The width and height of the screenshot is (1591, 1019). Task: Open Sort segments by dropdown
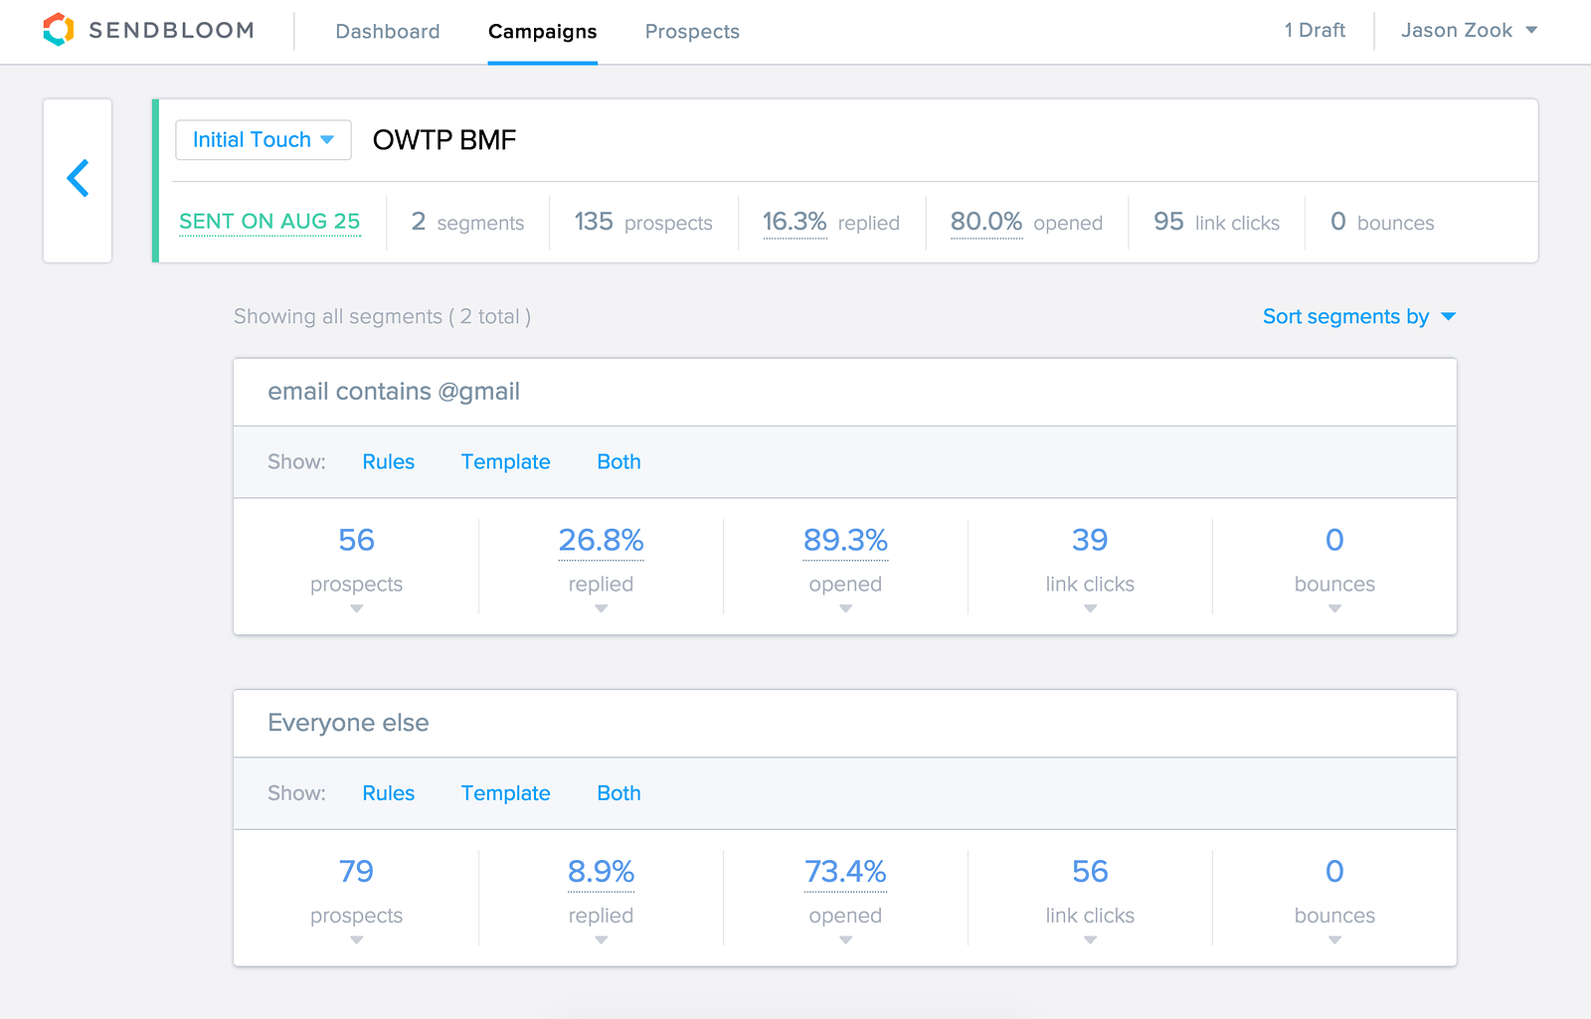1358,316
